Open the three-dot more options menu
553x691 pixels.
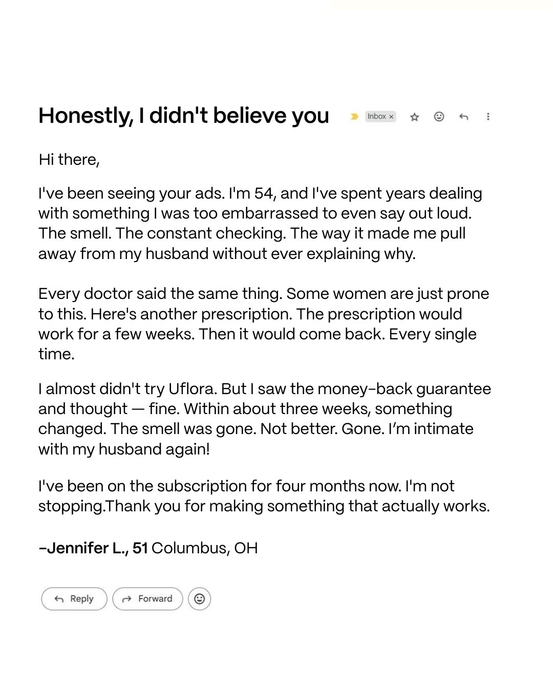point(488,117)
